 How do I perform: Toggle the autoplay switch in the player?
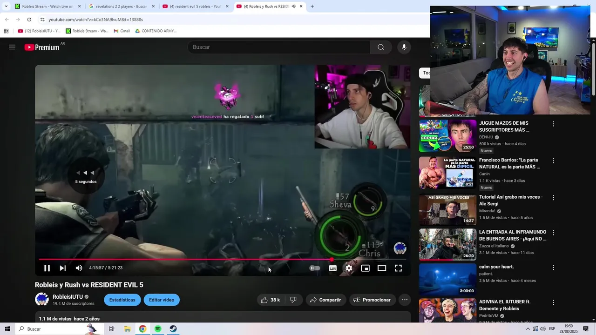click(315, 268)
